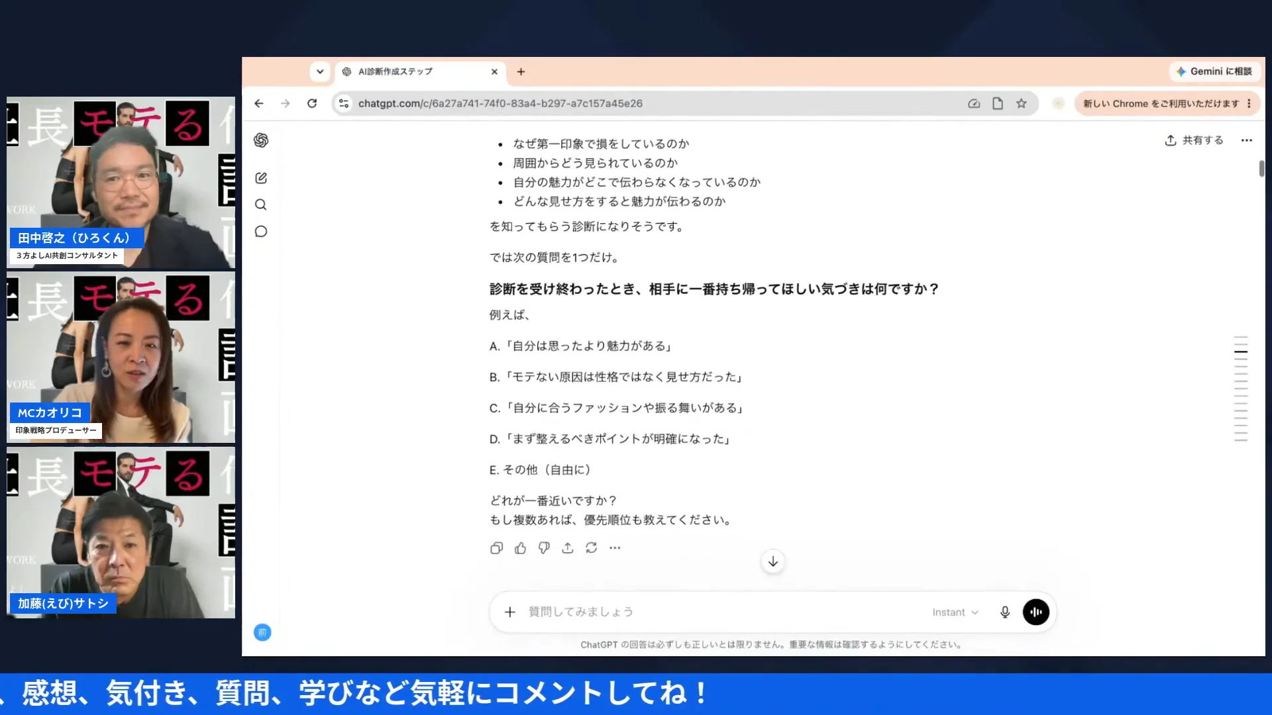This screenshot has height=715, width=1272.
Task: Click the Gemini に相談 button
Action: tap(1214, 71)
